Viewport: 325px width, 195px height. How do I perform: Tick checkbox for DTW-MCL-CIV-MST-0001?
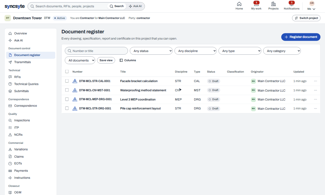pyautogui.click(x=67, y=90)
